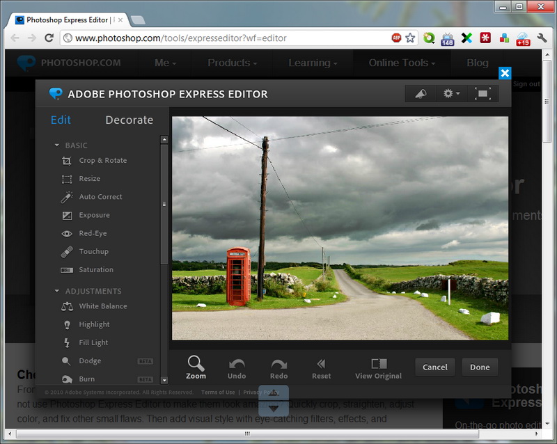This screenshot has width=557, height=444.
Task: Cancel the editing session
Action: pos(434,367)
